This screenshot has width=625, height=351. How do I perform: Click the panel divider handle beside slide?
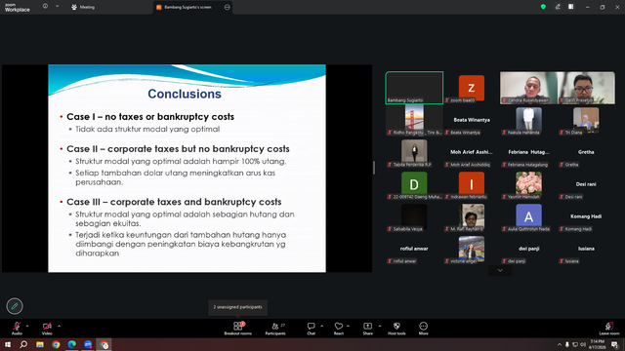pyautogui.click(x=374, y=168)
